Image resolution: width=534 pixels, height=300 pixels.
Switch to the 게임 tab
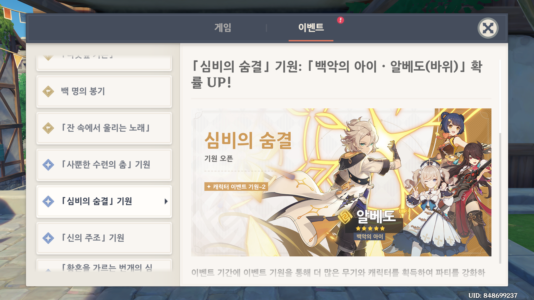(223, 27)
